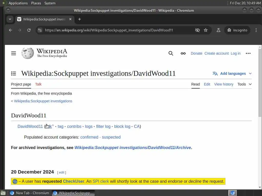Bookmark this page with star icon
This screenshot has height=196, width=262.
[206, 30]
